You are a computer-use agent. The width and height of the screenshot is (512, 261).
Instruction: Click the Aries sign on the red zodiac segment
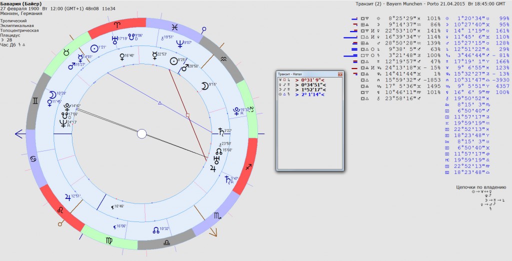(x=117, y=24)
